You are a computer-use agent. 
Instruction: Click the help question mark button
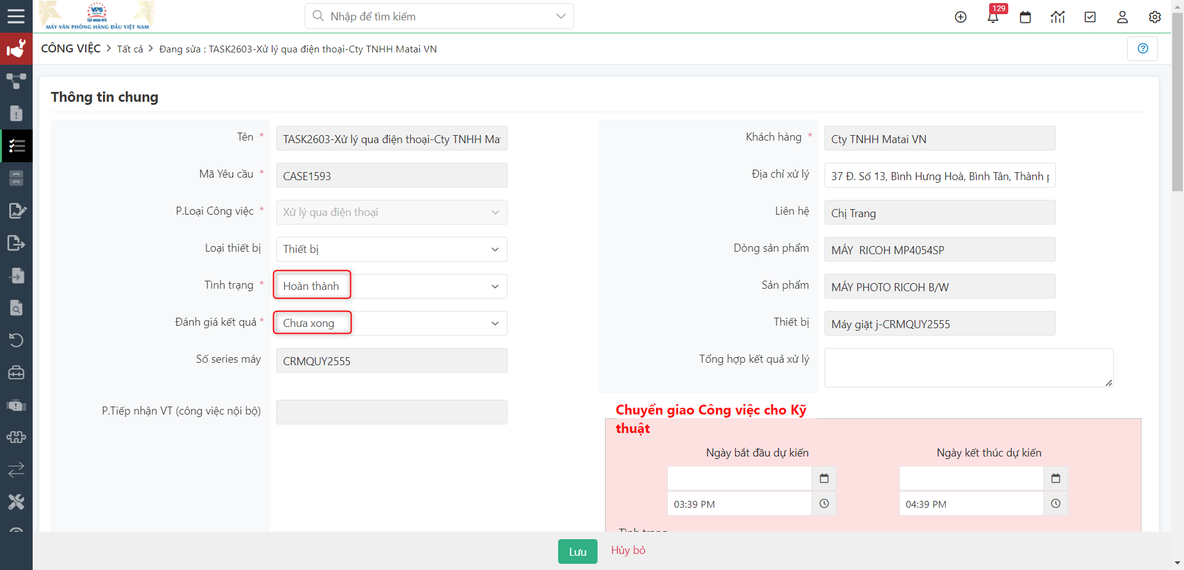point(1143,48)
